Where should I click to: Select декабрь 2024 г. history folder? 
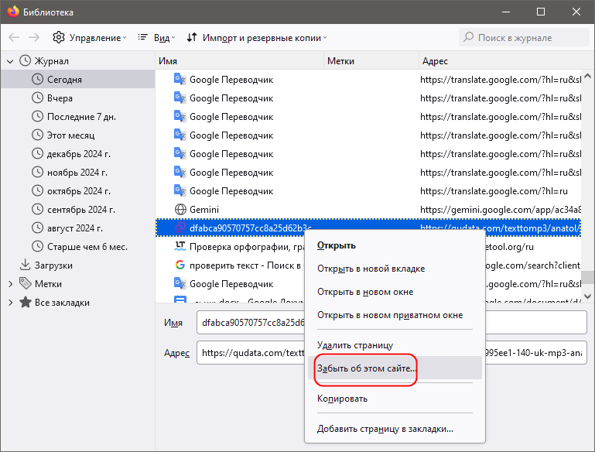coord(79,154)
